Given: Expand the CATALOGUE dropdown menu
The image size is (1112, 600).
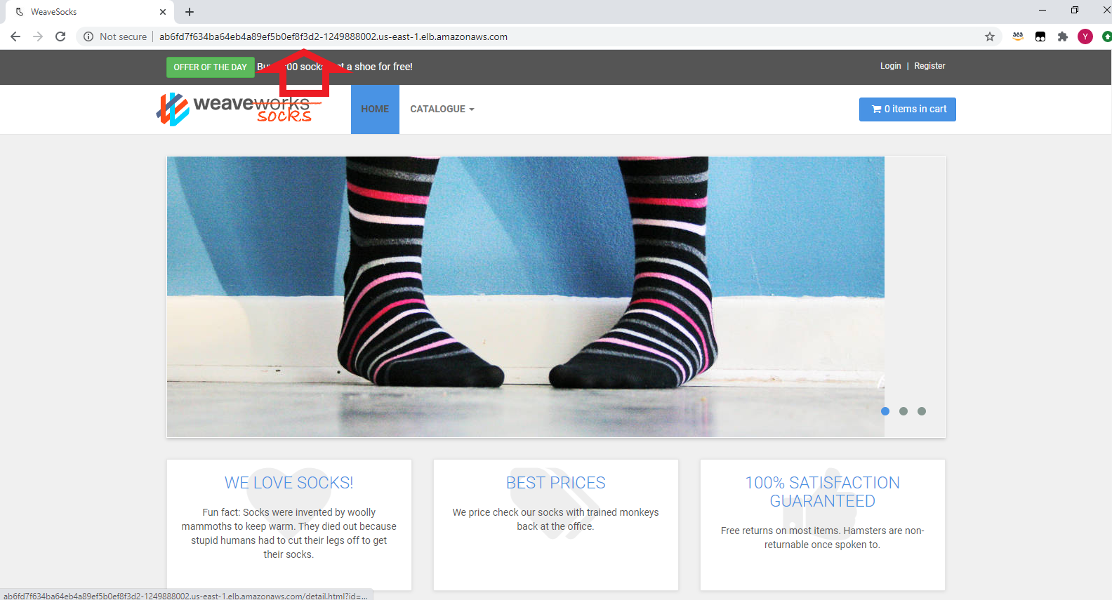Looking at the screenshot, I should [442, 109].
